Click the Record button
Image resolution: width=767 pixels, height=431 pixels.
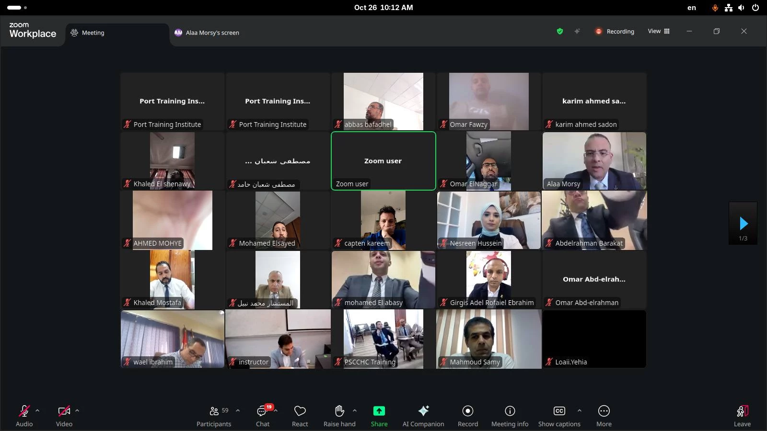tap(467, 415)
